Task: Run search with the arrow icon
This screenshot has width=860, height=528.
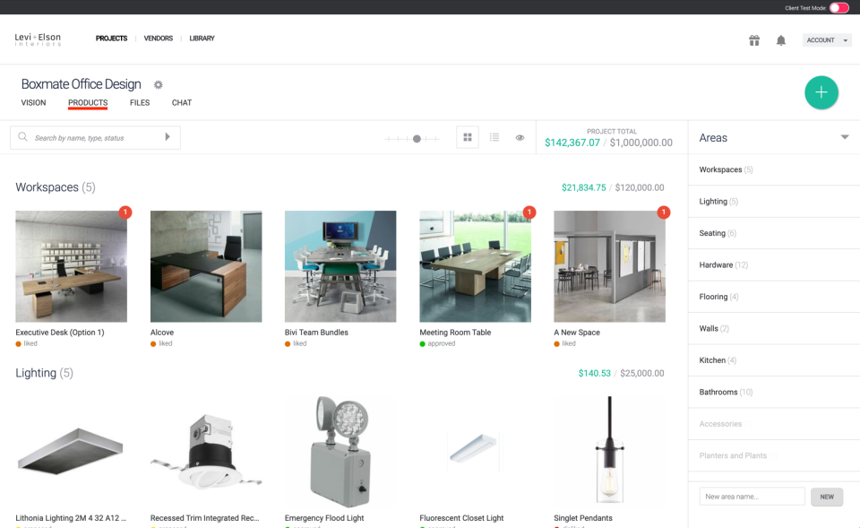Action: click(167, 136)
